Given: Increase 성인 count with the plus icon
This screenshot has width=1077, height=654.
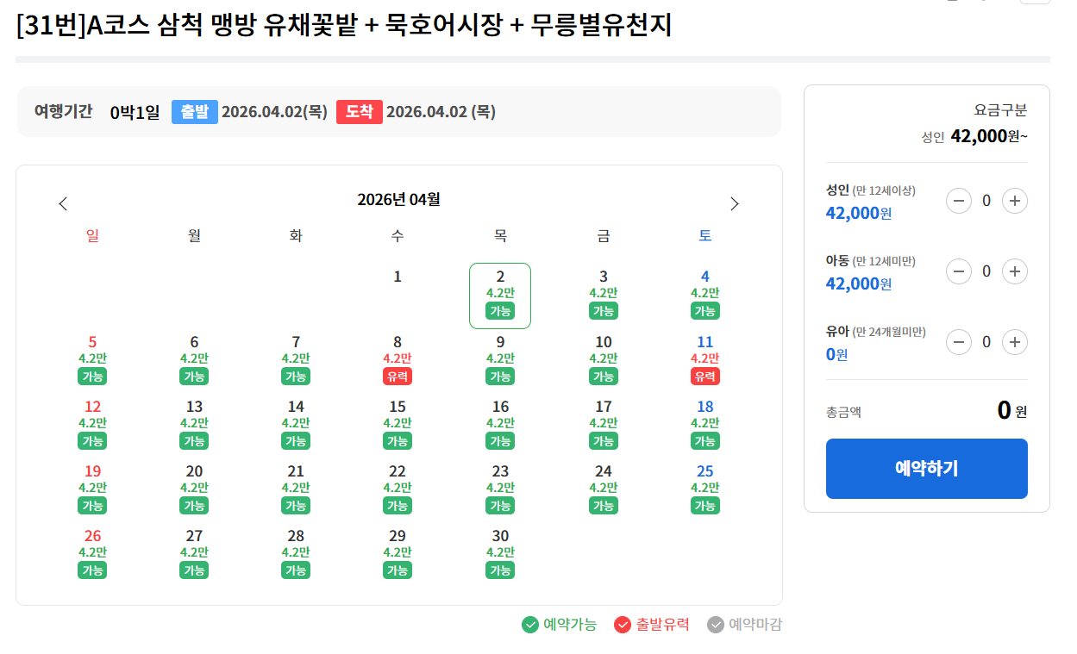Looking at the screenshot, I should click(1015, 200).
